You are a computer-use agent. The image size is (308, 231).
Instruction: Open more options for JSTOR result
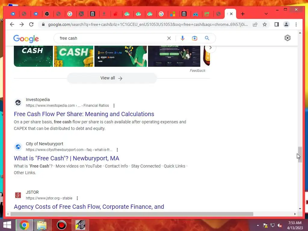pos(77,198)
